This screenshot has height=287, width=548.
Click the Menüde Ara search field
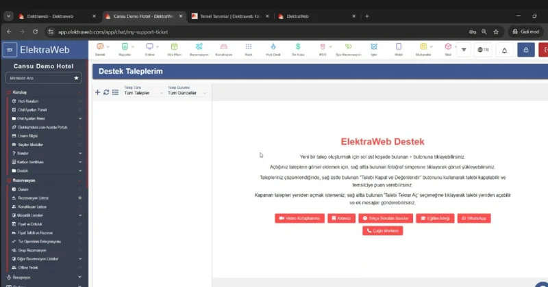(38, 79)
